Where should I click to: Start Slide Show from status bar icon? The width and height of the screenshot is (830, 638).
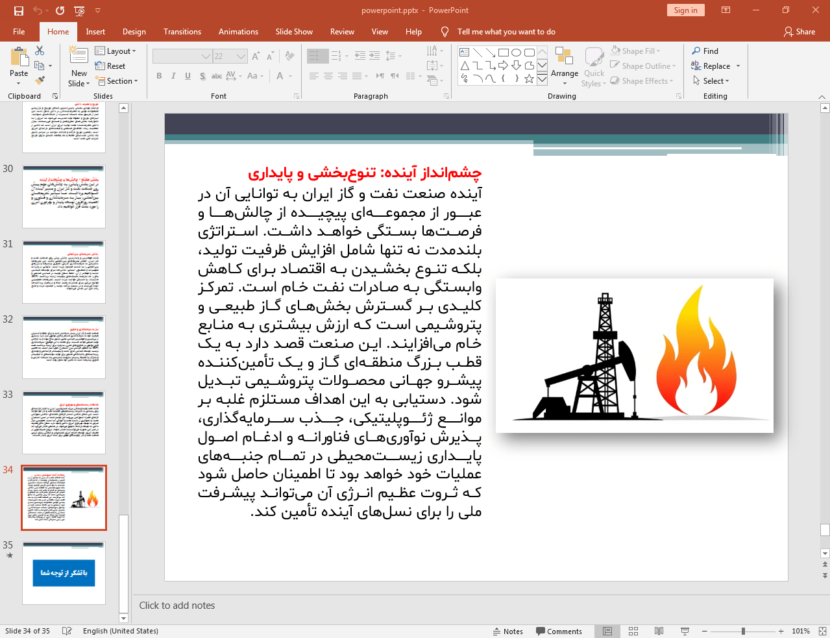tap(685, 631)
